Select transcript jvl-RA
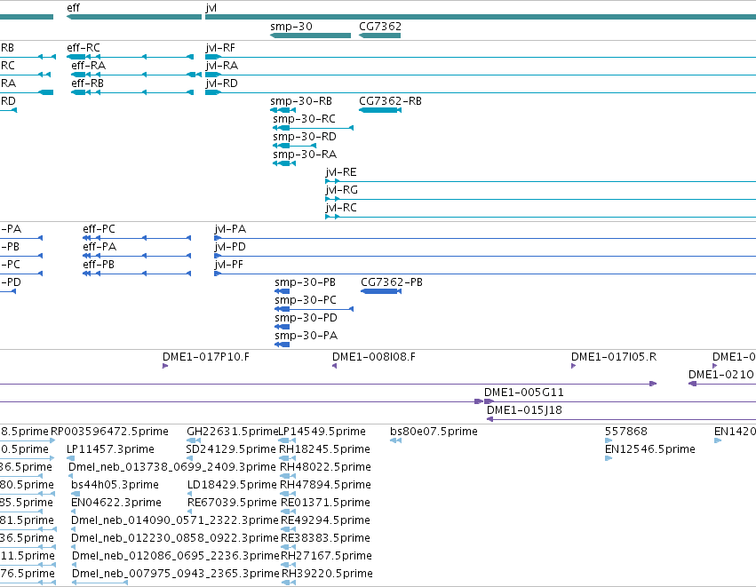The width and height of the screenshot is (756, 587). pos(481,75)
